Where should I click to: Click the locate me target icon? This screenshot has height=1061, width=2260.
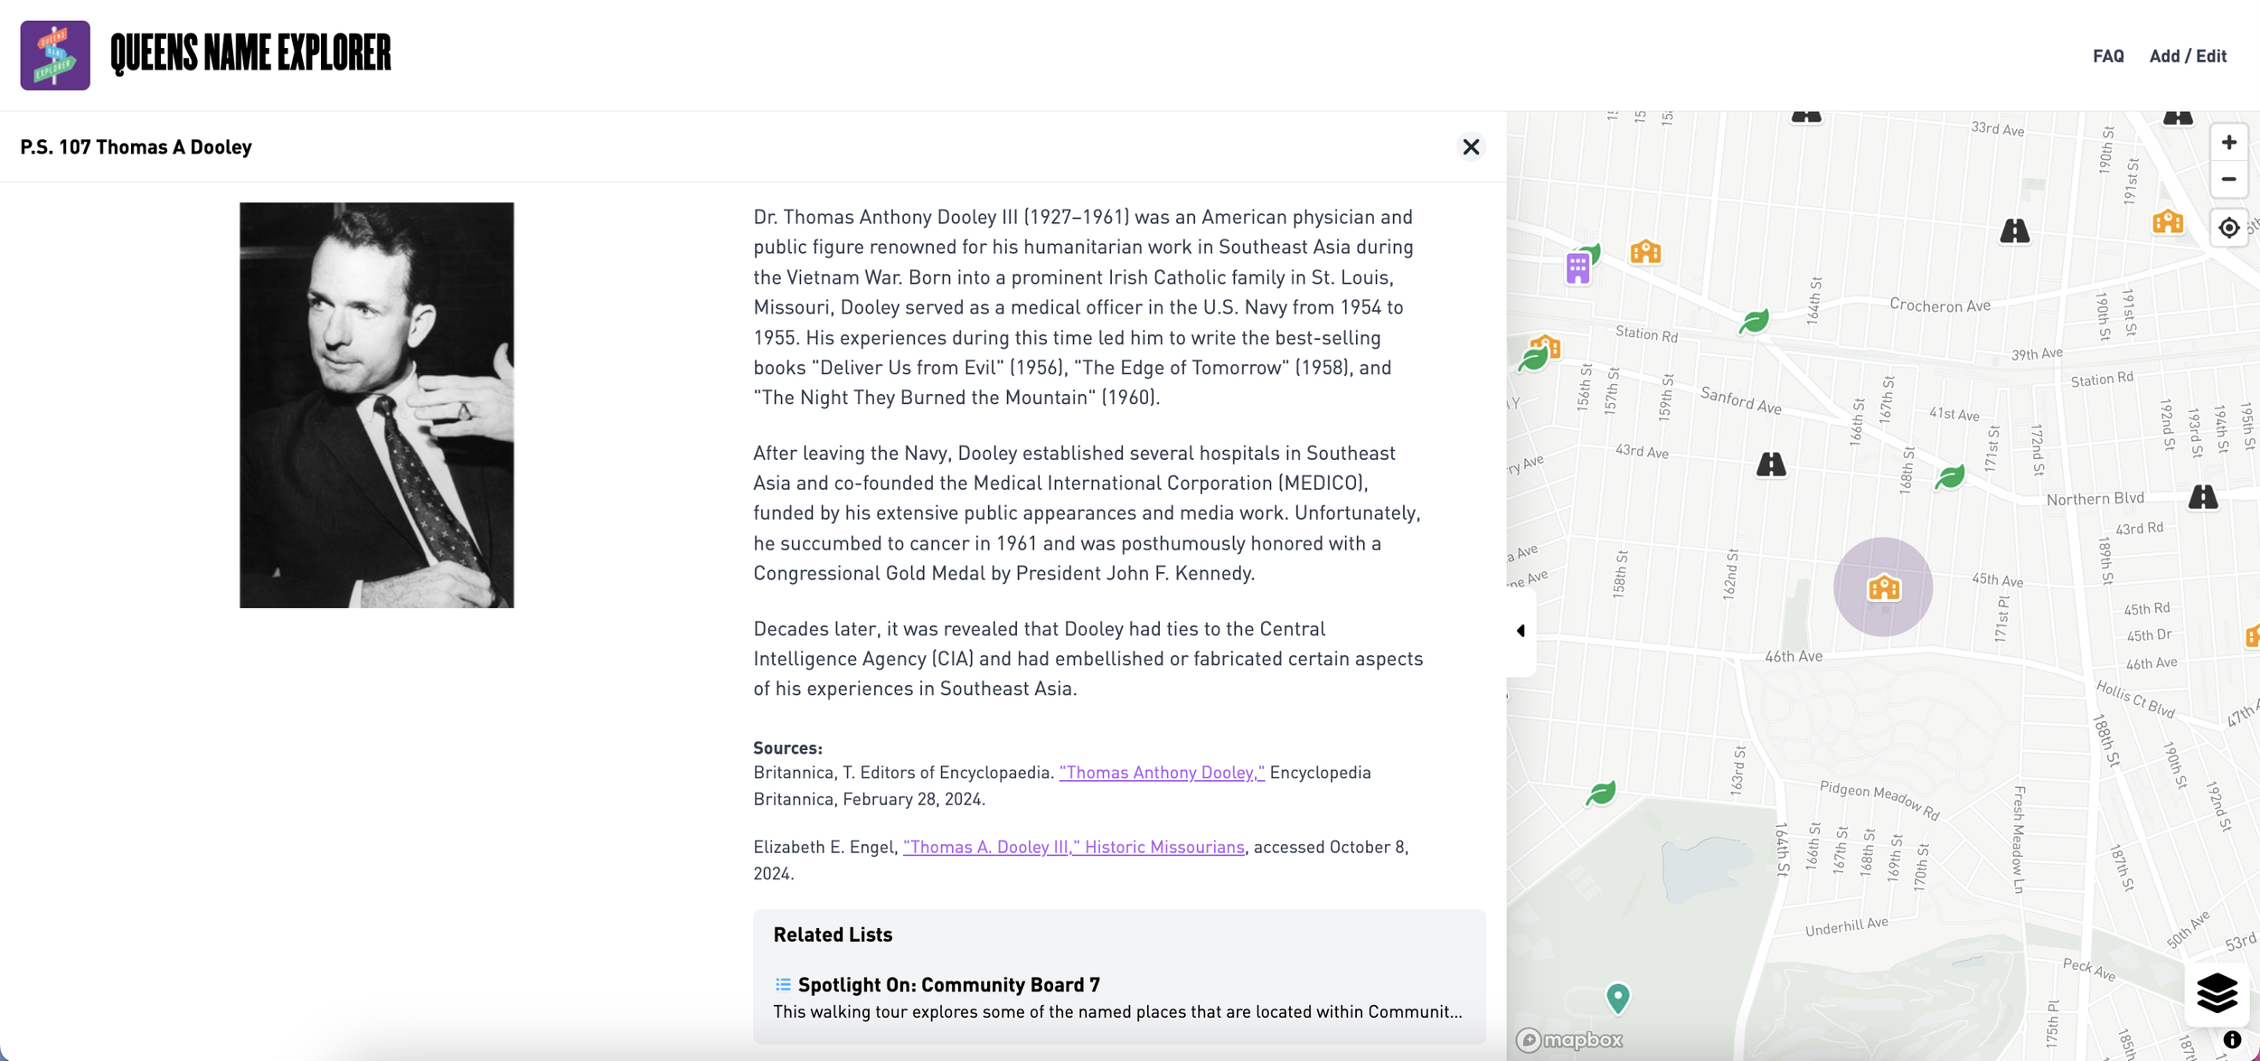tap(2228, 228)
